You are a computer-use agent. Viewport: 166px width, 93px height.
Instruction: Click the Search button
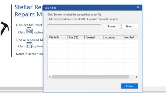click(x=130, y=26)
